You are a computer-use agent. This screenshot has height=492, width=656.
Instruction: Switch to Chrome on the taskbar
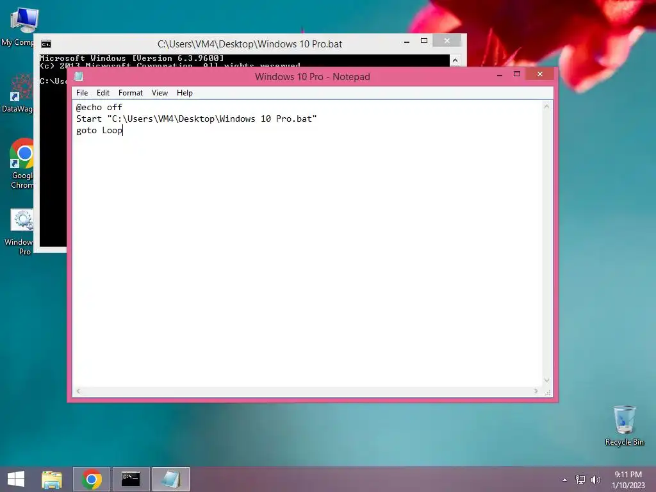[x=92, y=479]
